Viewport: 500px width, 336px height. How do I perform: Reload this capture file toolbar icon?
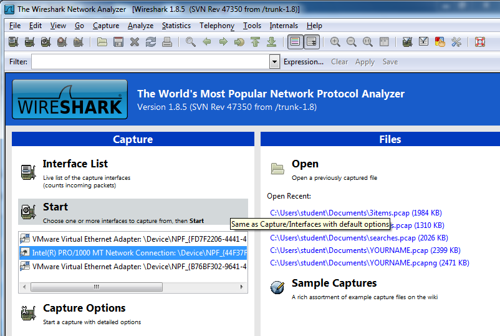[x=151, y=42]
